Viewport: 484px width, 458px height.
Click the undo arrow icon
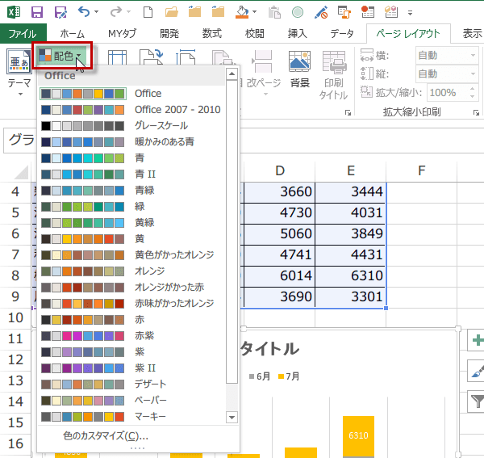coord(86,12)
